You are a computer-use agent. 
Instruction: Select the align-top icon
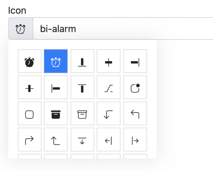[x=82, y=87]
